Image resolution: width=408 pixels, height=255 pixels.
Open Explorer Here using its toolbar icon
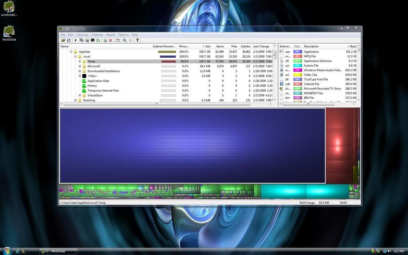(x=86, y=41)
